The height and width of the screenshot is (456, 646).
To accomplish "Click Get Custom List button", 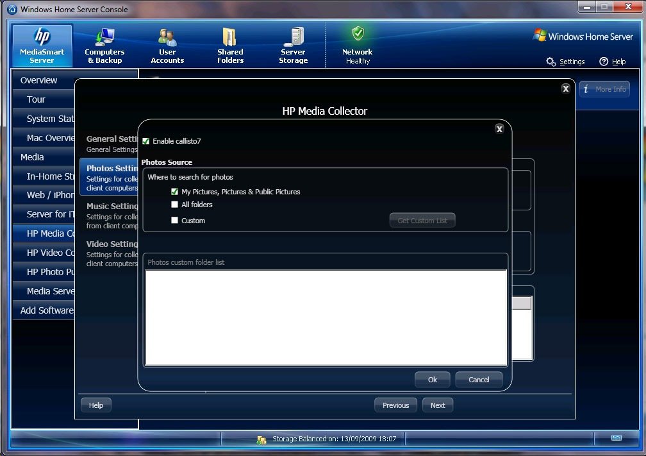I will (x=422, y=221).
